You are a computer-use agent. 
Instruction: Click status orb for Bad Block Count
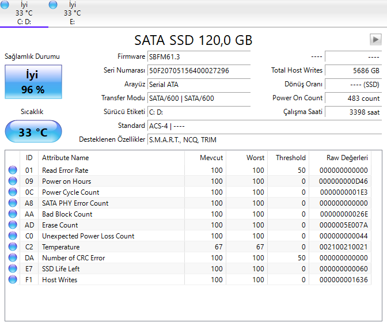[x=13, y=214]
